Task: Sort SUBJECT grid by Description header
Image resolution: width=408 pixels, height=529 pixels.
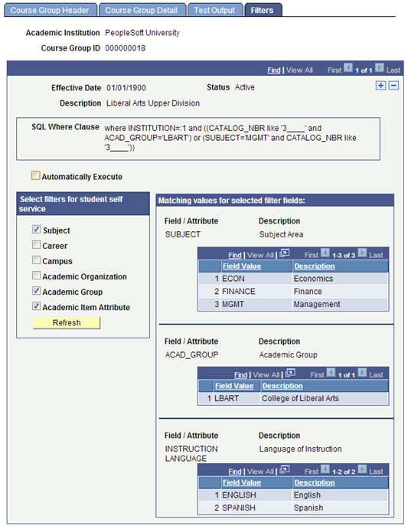Action: 314,266
